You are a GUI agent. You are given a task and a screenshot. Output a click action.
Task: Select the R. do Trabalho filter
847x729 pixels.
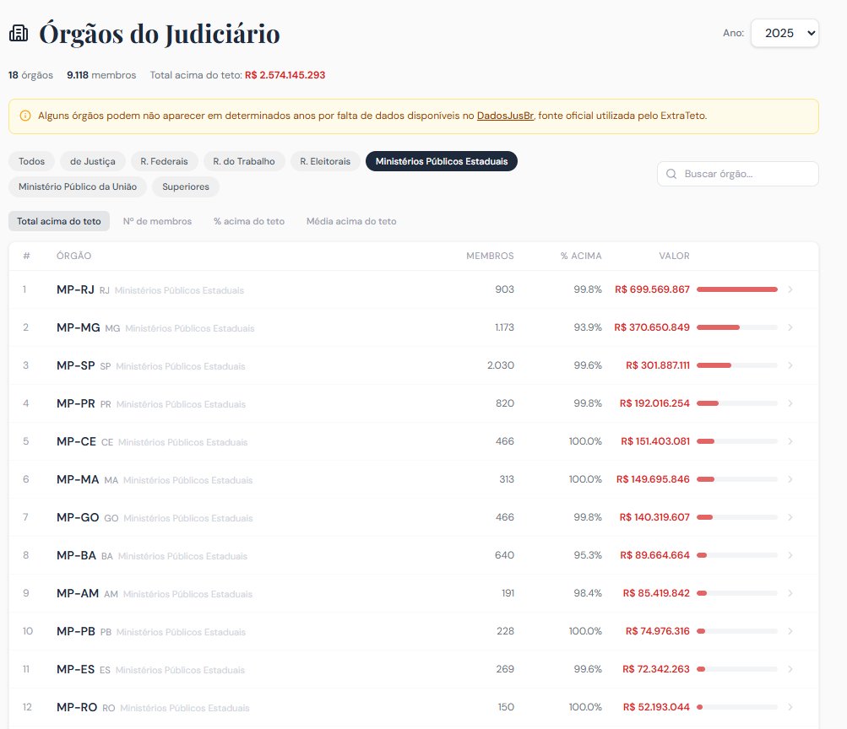tap(243, 161)
